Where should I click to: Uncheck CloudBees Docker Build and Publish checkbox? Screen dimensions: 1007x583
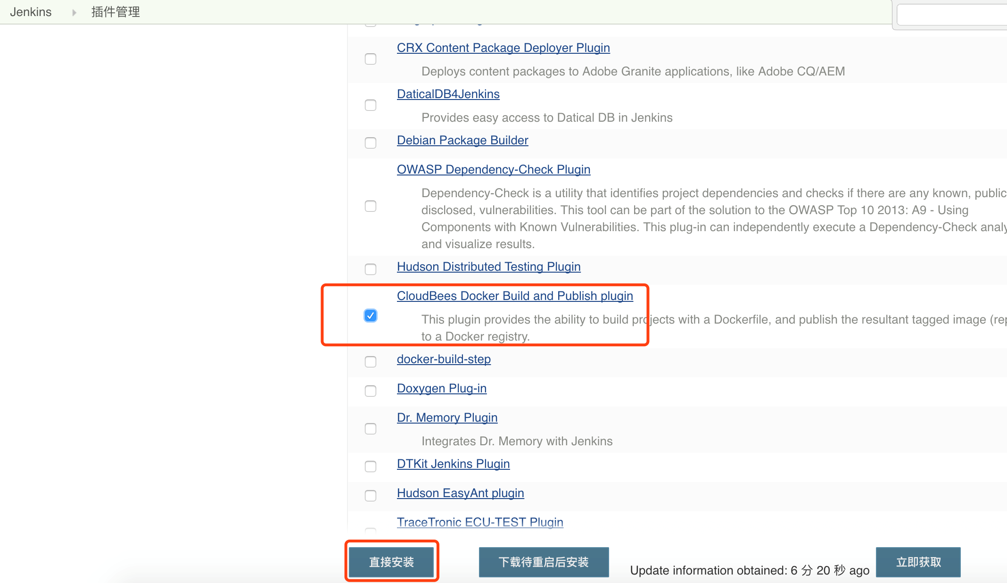pos(371,316)
